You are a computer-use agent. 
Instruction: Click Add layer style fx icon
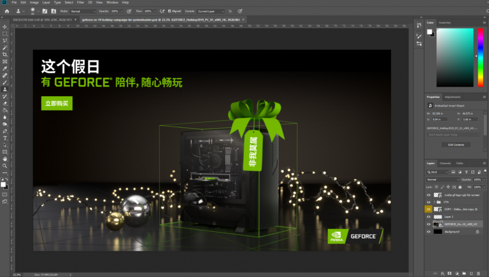(x=443, y=274)
